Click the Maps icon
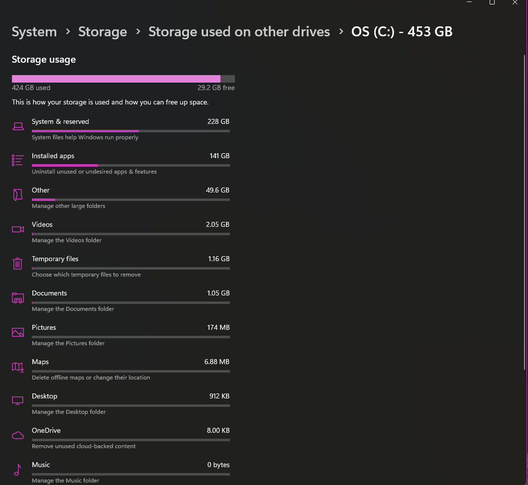 18,367
